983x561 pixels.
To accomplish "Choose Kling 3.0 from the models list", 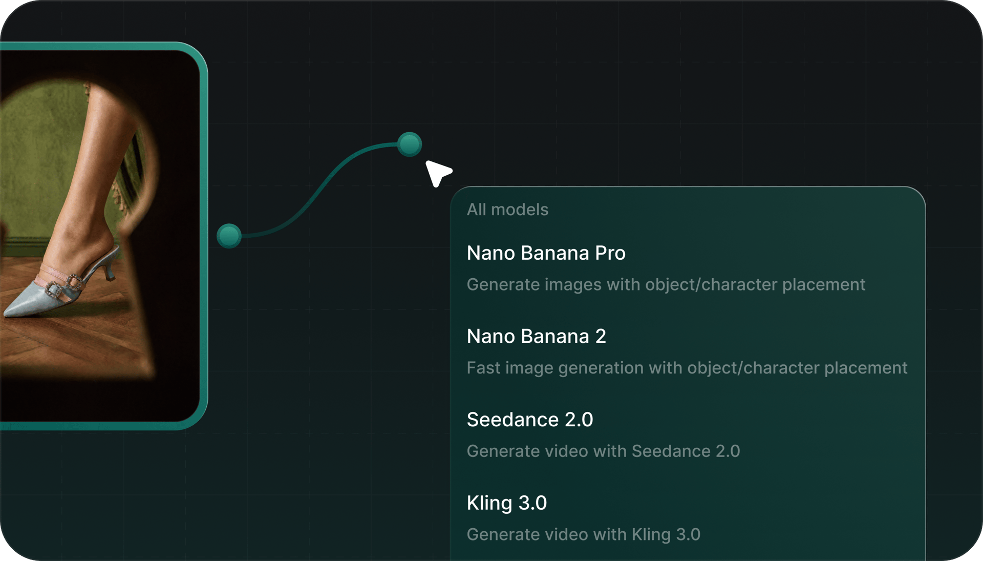I will (506, 503).
